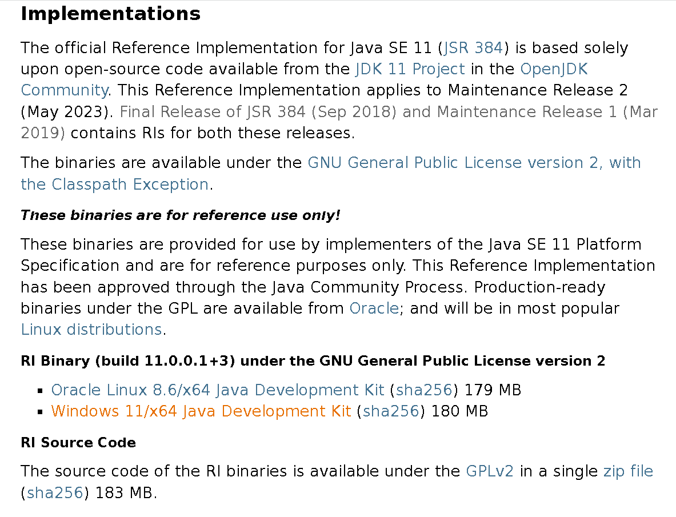The image size is (676, 517).
Task: Click the '179 MB' size text
Action: pyautogui.click(x=493, y=390)
